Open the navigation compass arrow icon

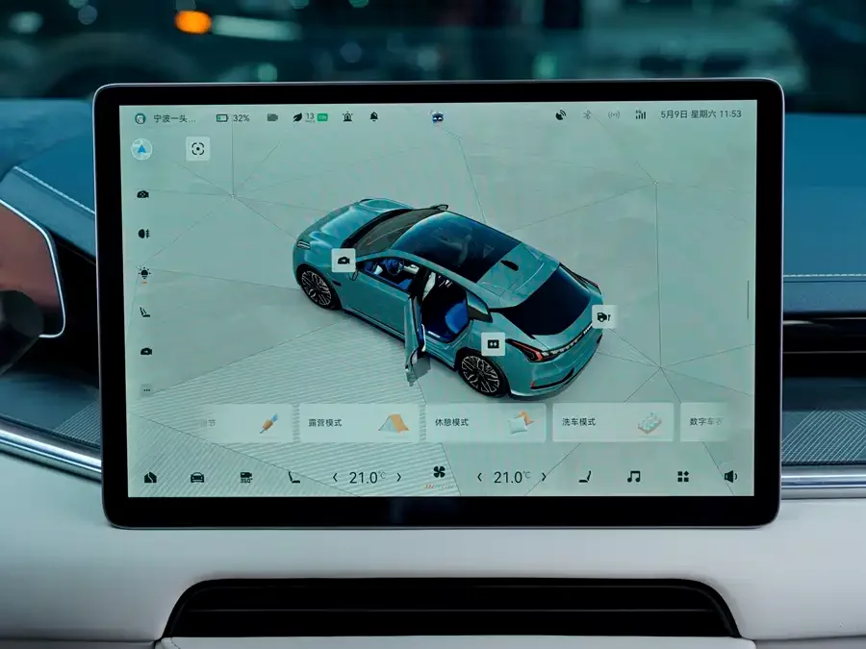tap(142, 150)
